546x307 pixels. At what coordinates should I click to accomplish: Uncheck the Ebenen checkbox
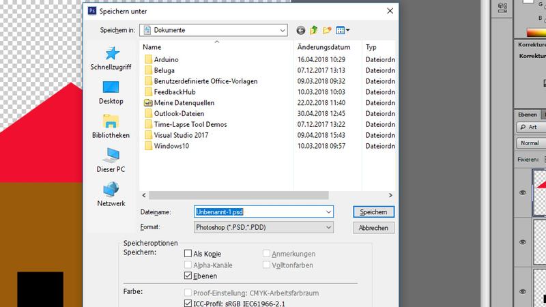(x=188, y=276)
